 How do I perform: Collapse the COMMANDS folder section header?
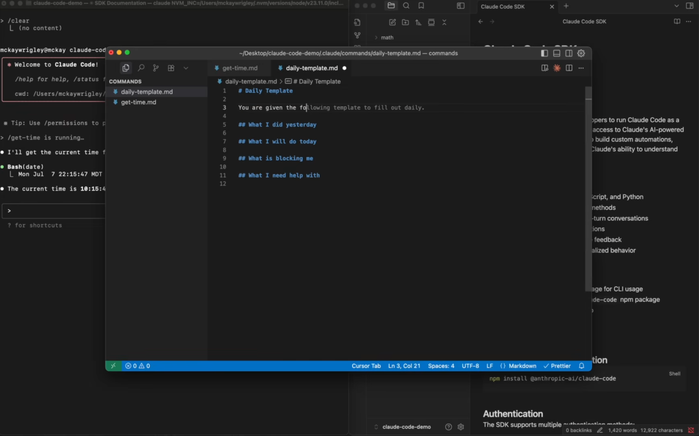coord(126,82)
